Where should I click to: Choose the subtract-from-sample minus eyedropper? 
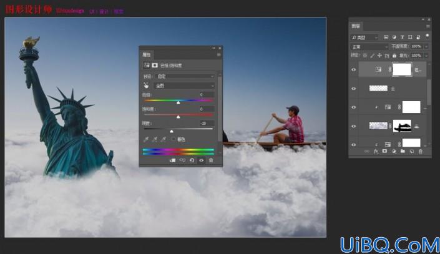coord(164,139)
